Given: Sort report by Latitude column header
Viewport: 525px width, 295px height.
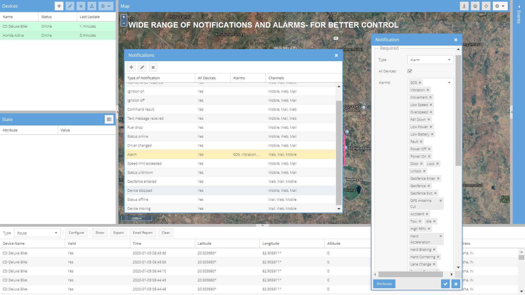Looking at the screenshot, I should coord(227,243).
